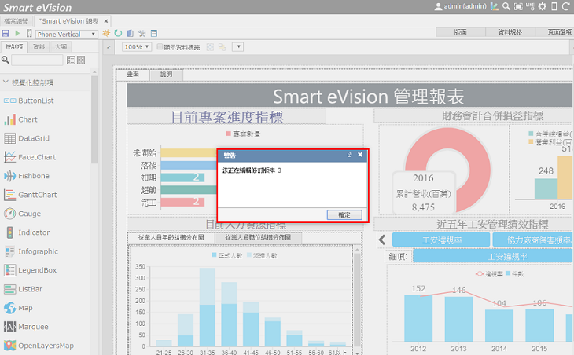
Task: Click the DataGrid control icon
Action: click(10, 138)
